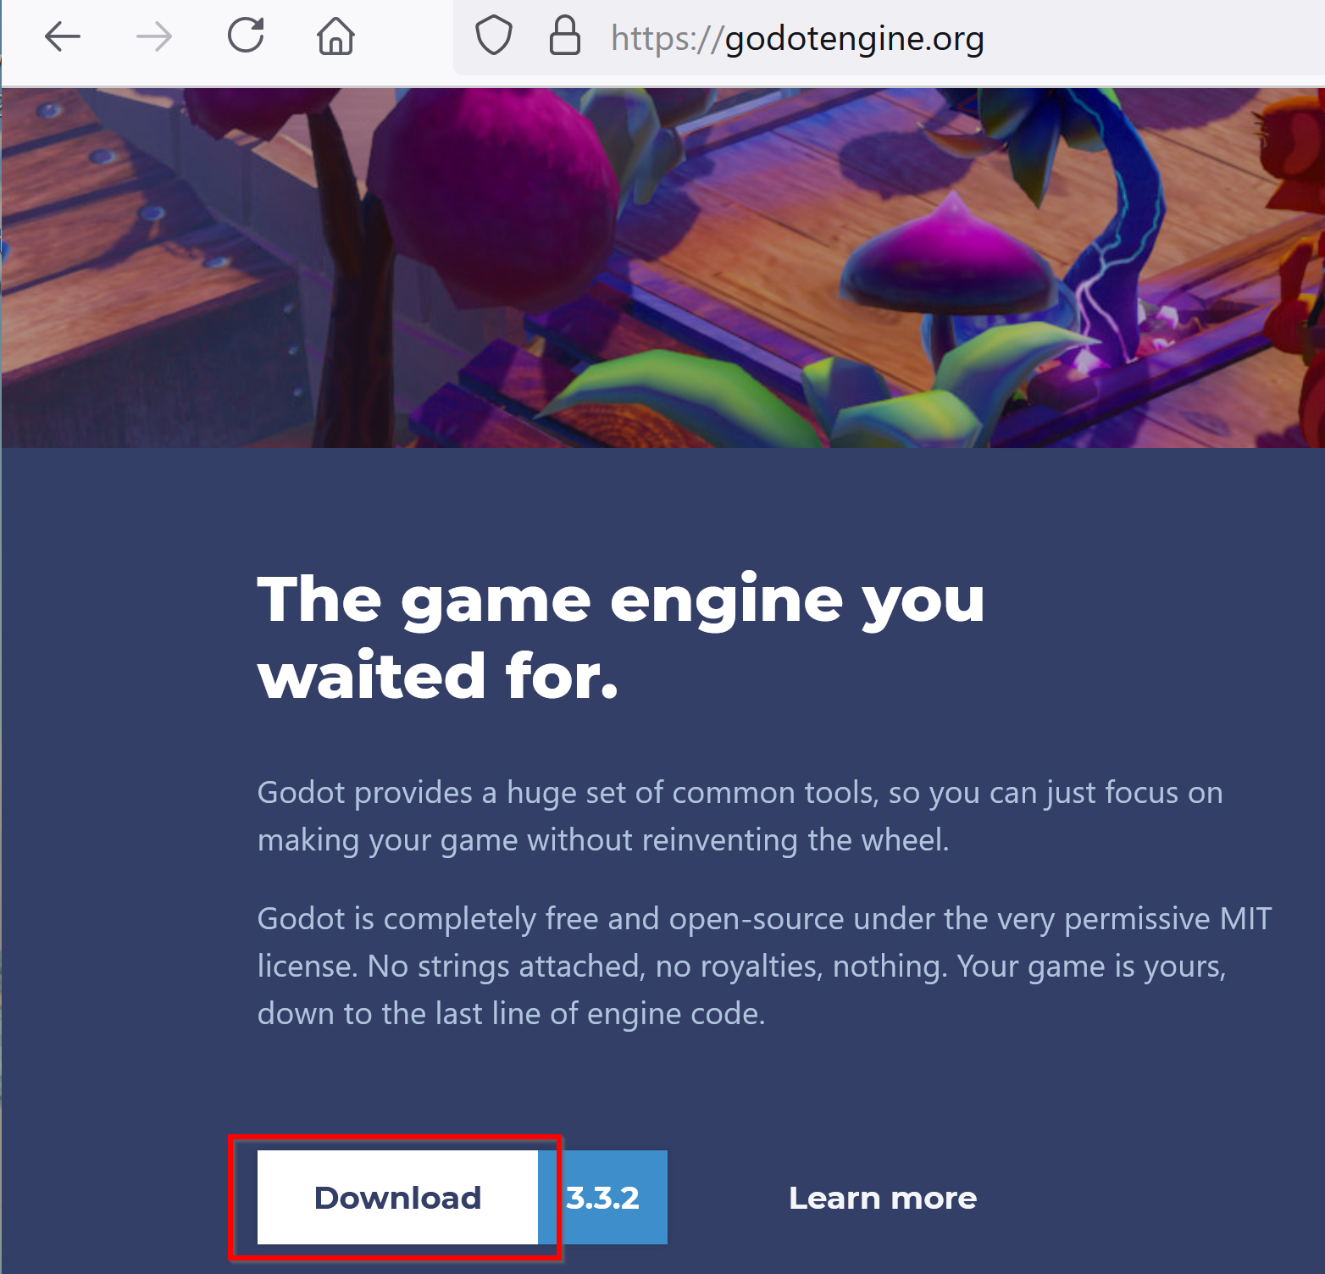Click the paragraph about the MIT license

click(764, 966)
